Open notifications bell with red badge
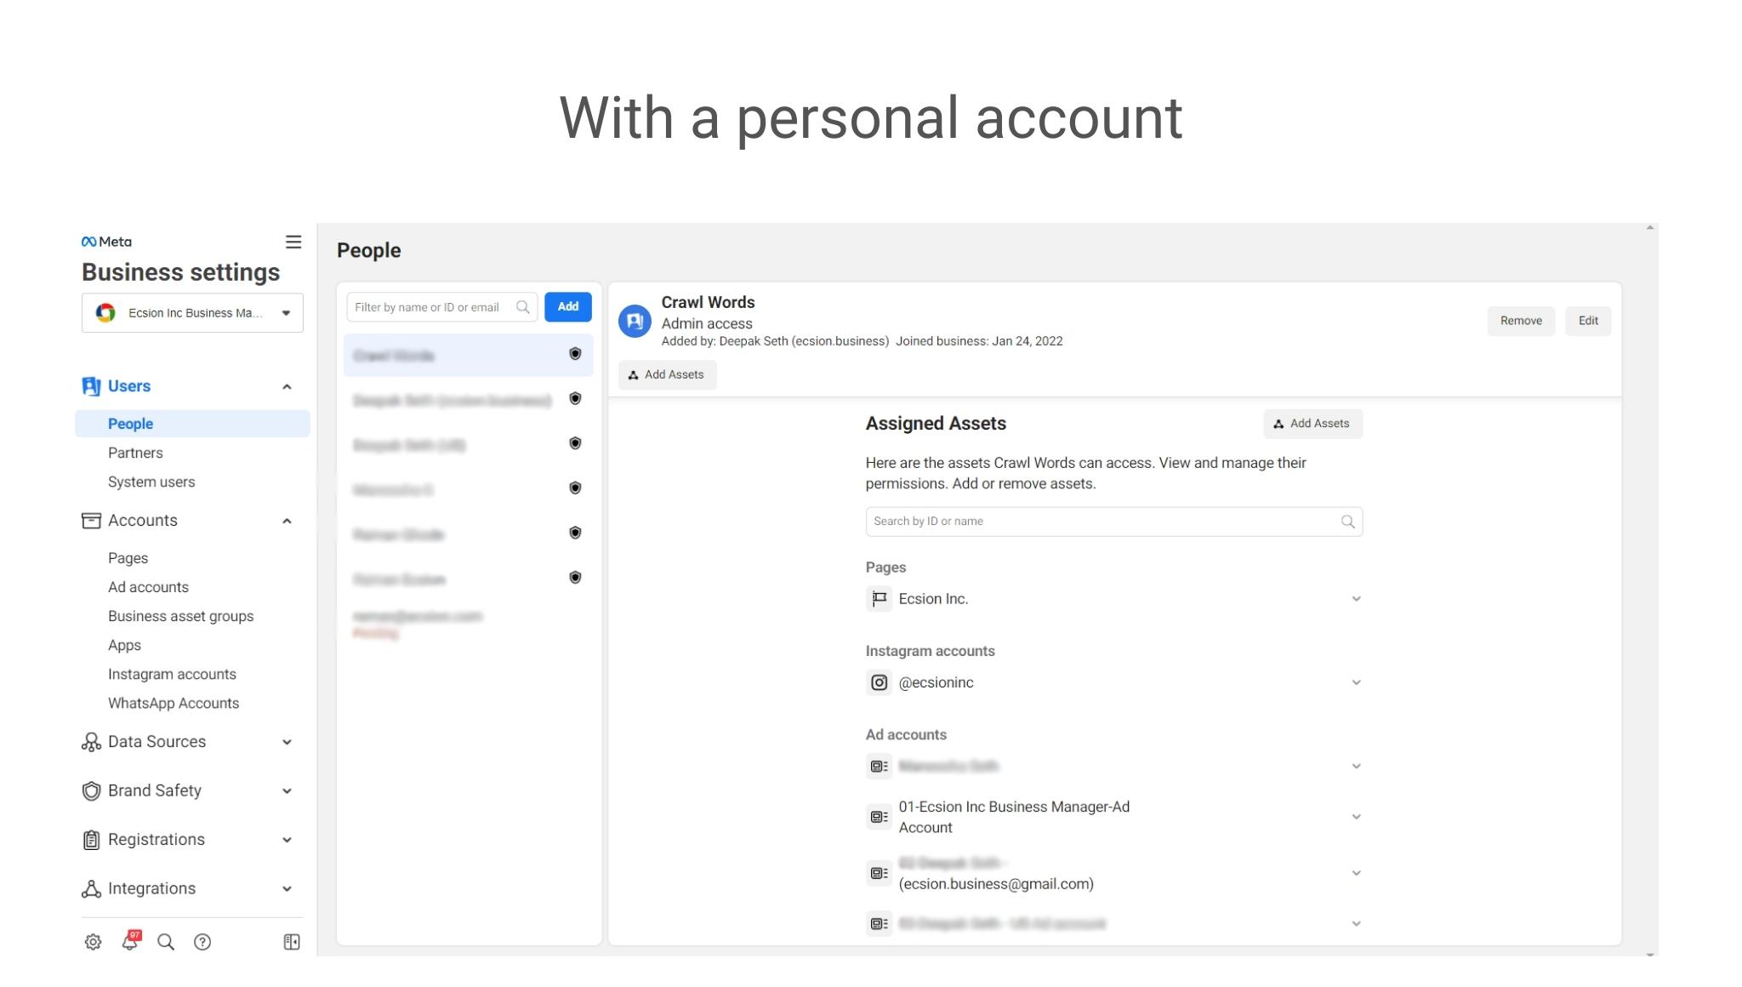The image size is (1742, 987). (x=130, y=940)
